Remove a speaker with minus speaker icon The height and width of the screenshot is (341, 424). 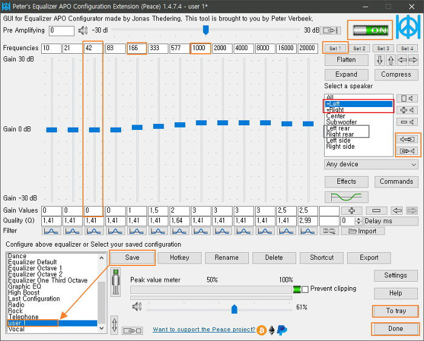[x=407, y=122]
